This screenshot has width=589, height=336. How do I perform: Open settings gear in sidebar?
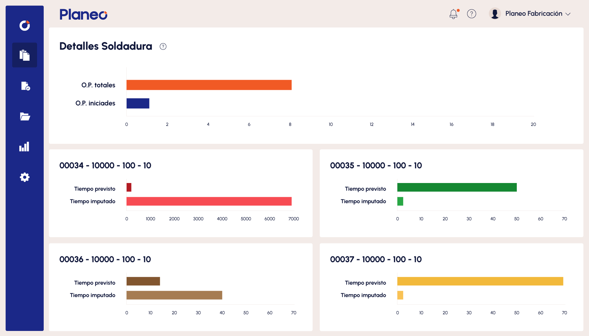[25, 177]
